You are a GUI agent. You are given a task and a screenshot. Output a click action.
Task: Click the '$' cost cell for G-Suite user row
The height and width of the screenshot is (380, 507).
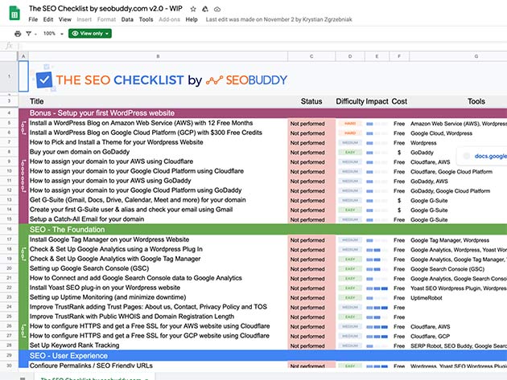[399, 210]
